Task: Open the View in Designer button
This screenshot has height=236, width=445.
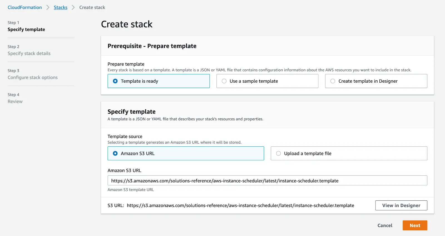Action: (401, 205)
